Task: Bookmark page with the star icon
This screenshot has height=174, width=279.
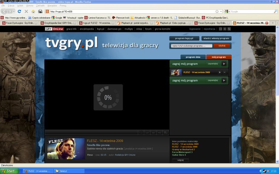Action: point(217,11)
